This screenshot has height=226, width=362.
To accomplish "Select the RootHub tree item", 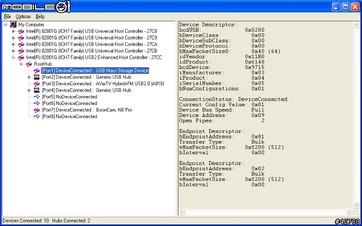I will pyautogui.click(x=43, y=64).
